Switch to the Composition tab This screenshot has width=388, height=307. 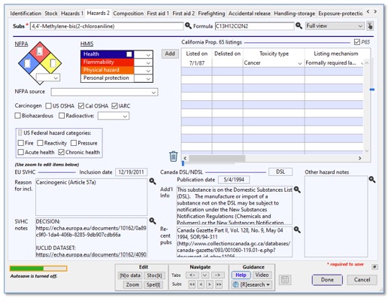tap(128, 14)
